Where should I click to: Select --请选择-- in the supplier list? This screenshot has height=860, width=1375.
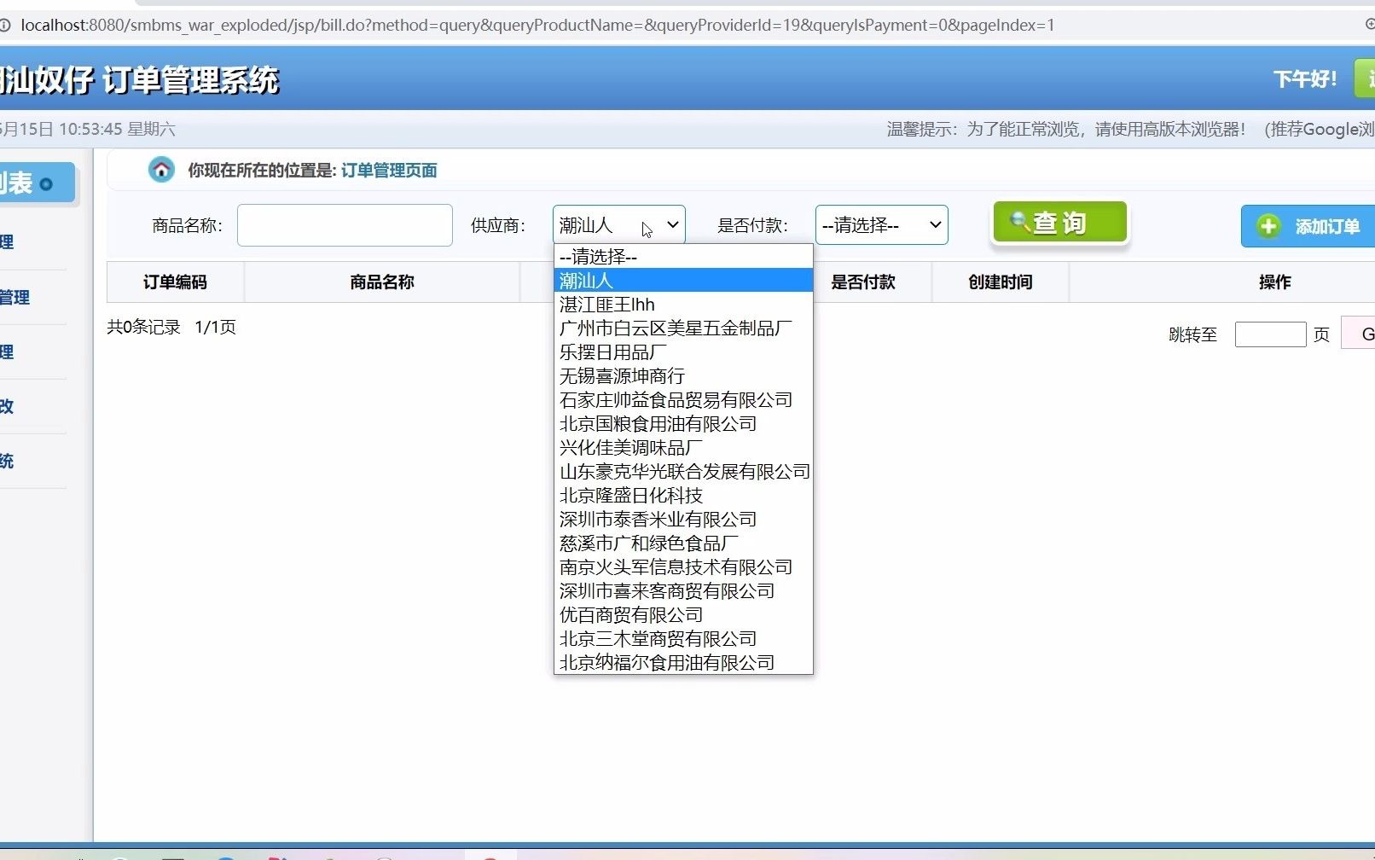(683, 256)
